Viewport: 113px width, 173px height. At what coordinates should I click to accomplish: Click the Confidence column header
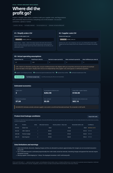click(x=91, y=125)
